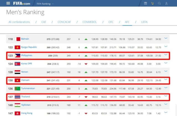
Task: Open the Korea DPR team link
Action: tap(27, 64)
